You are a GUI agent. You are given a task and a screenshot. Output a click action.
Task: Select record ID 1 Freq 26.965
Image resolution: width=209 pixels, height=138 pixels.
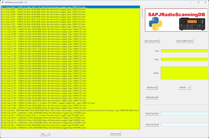coord(71,7)
